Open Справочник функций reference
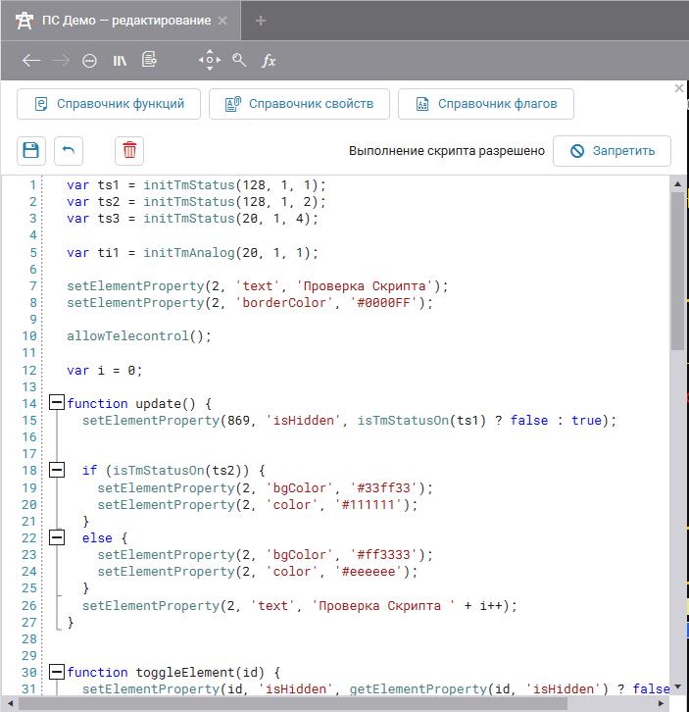The height and width of the screenshot is (712, 689). 109,104
